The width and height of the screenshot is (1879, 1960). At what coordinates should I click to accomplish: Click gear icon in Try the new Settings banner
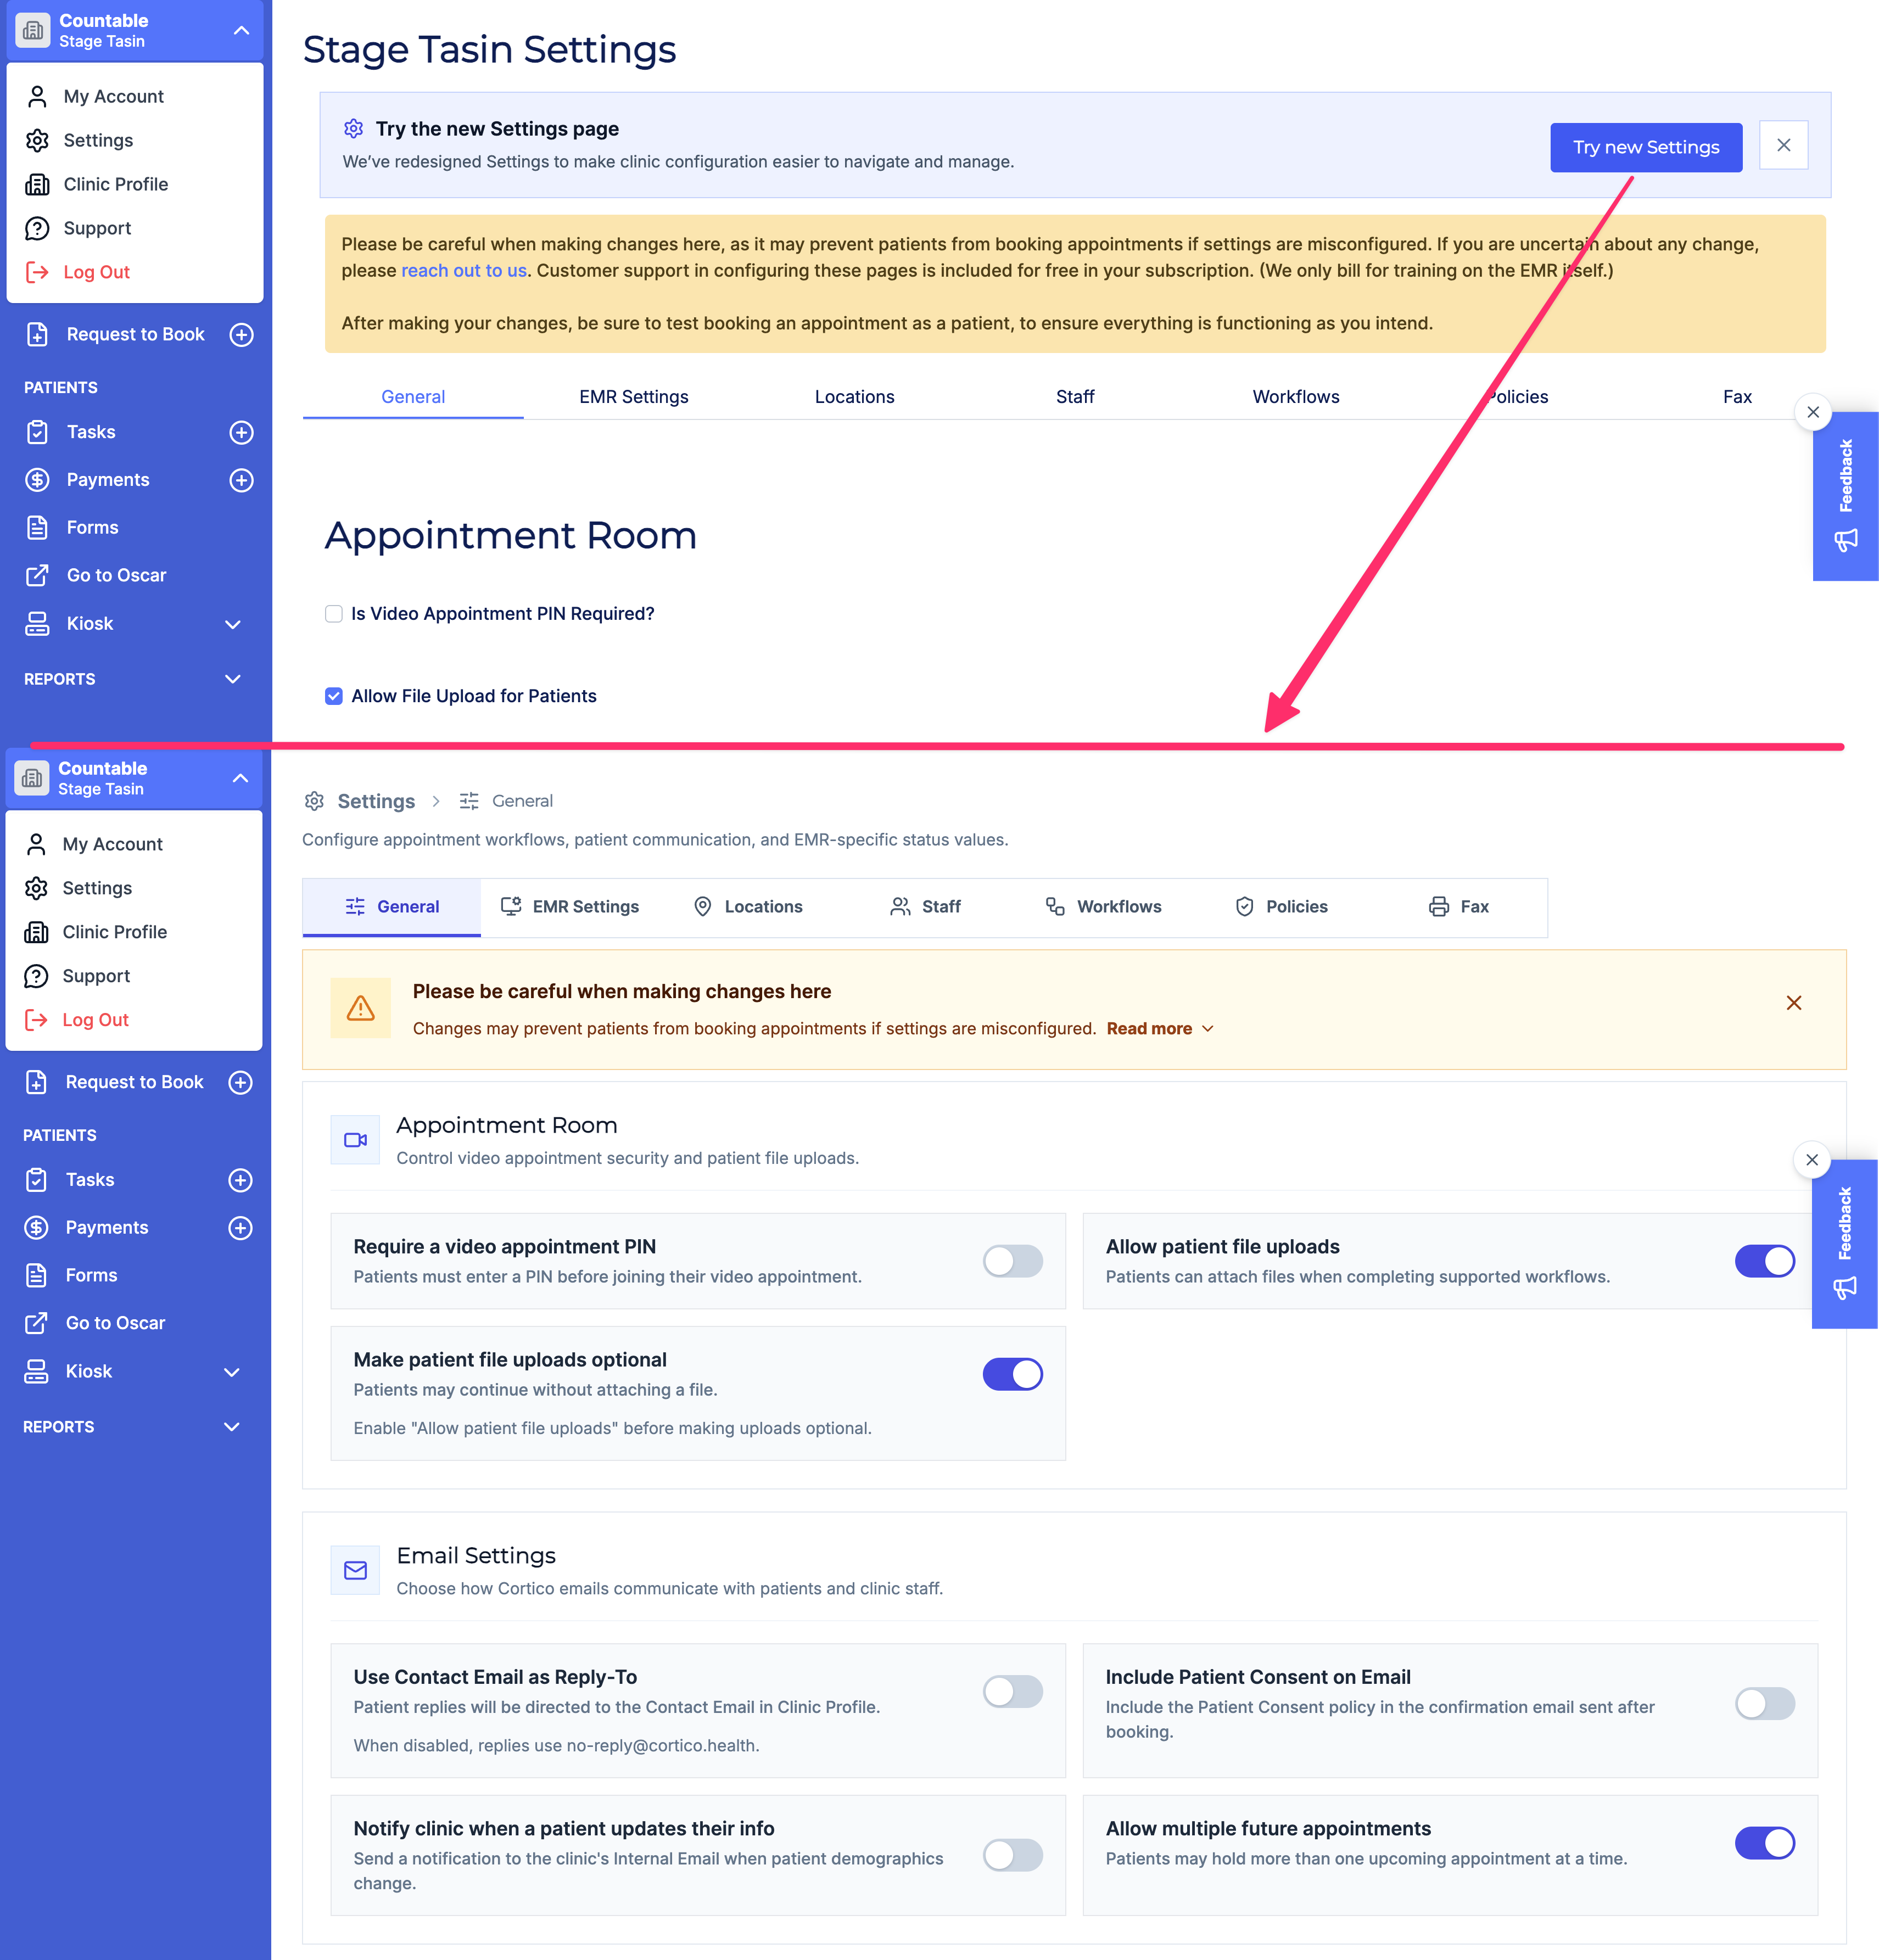pyautogui.click(x=353, y=128)
